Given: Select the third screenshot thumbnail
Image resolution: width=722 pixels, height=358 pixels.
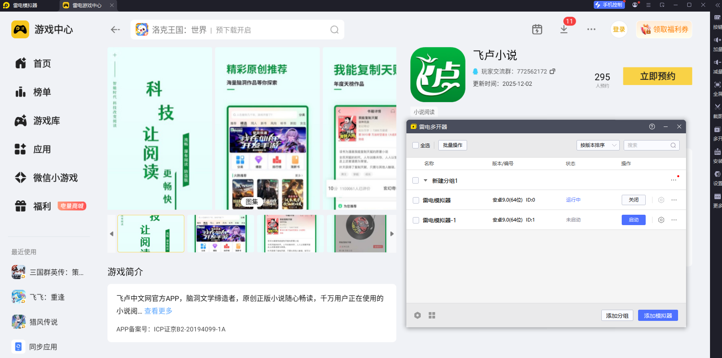Looking at the screenshot, I should pos(291,233).
